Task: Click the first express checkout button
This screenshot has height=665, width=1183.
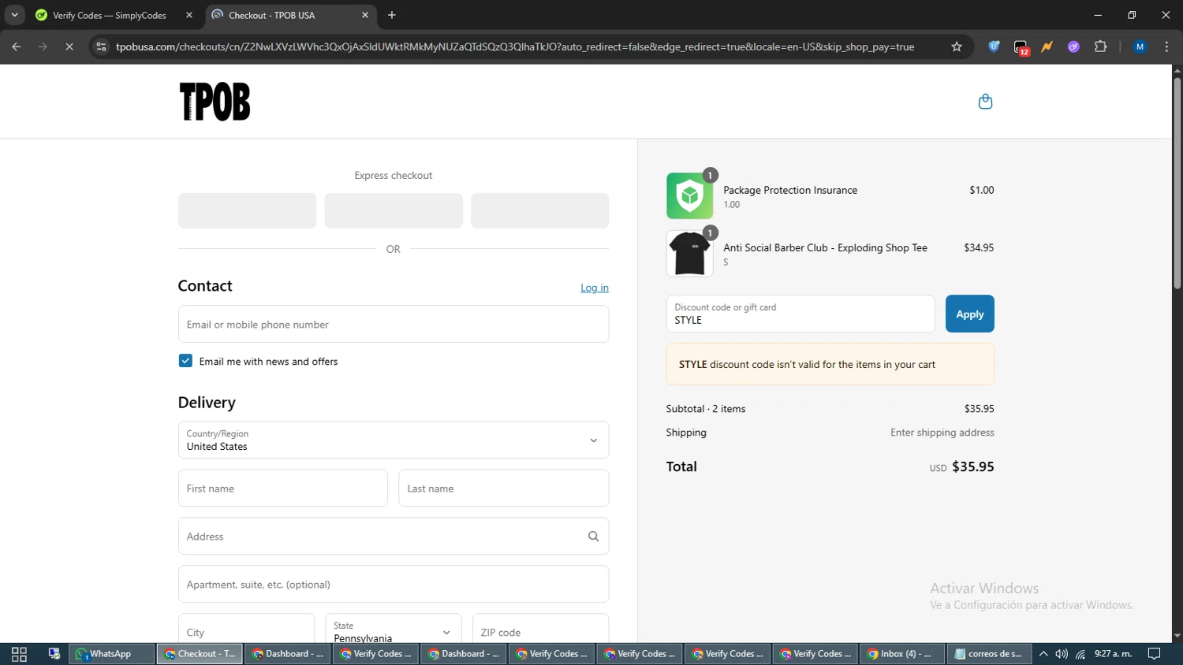Action: (x=247, y=210)
